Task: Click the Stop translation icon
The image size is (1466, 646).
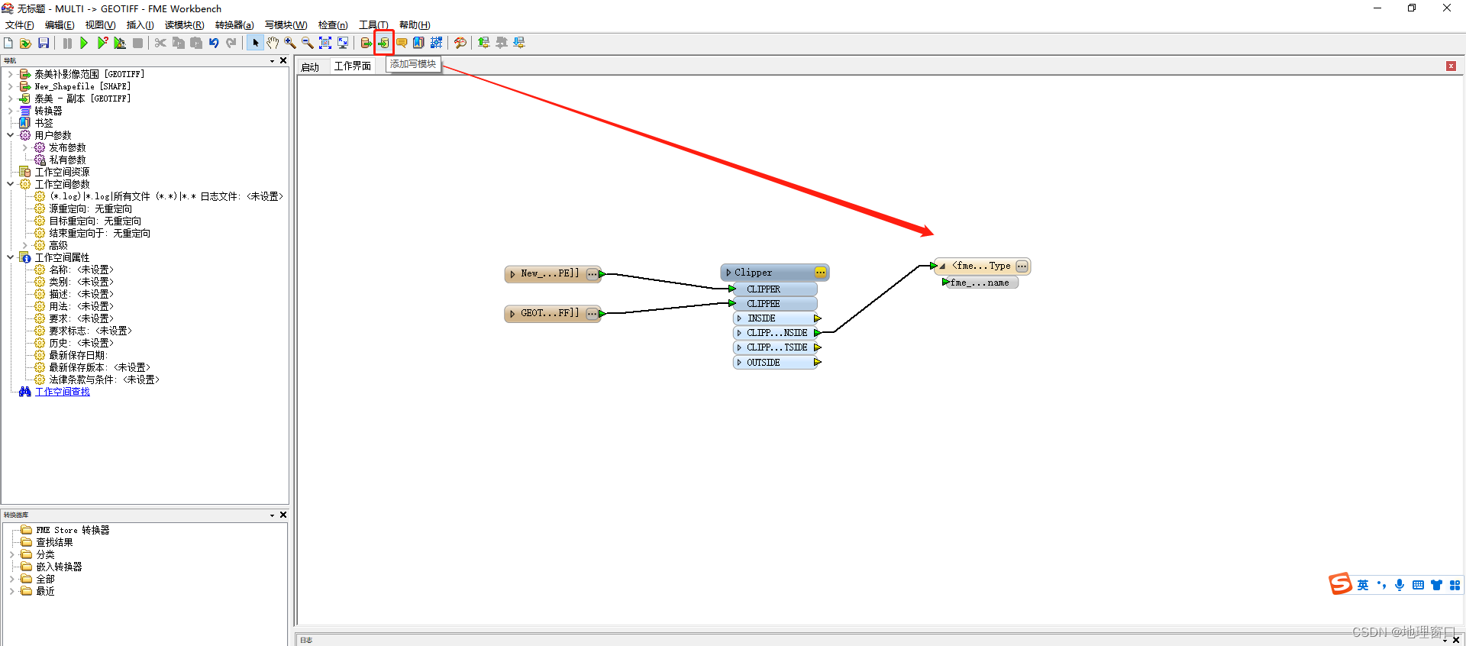Action: pyautogui.click(x=137, y=43)
